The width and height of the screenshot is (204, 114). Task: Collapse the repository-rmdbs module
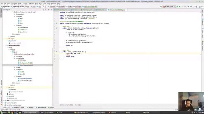point(5,45)
